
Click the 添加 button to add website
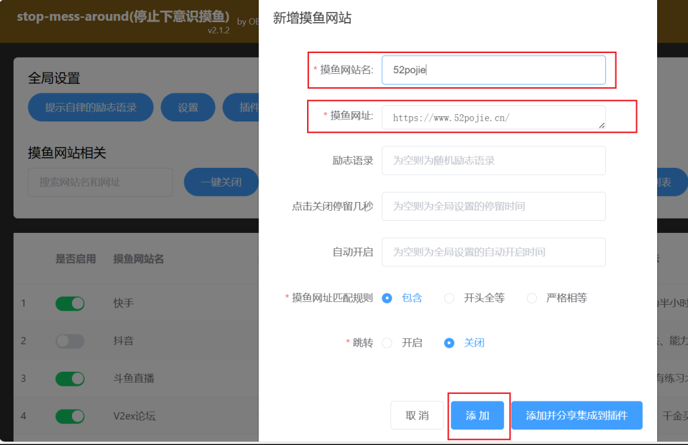[478, 415]
